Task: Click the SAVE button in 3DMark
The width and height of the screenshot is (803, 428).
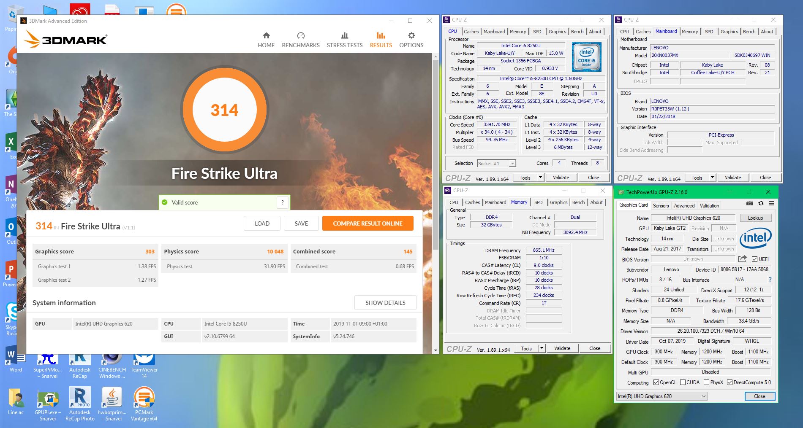Action: point(301,223)
